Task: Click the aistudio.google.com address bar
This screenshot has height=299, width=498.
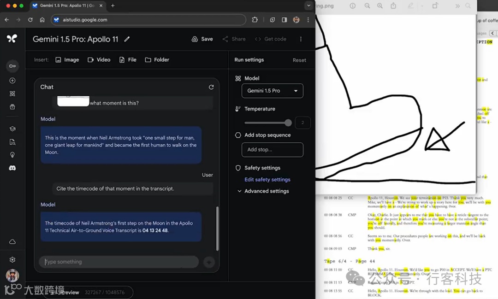Action: coord(148,20)
